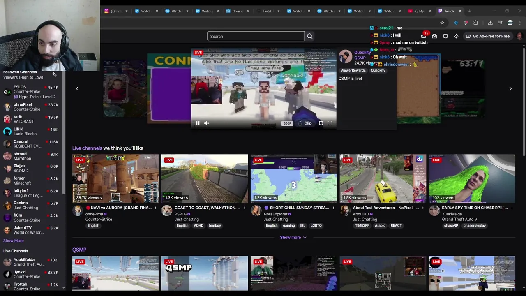Open browser extensions puzzle icon
This screenshot has height=296, width=526.
(476, 23)
